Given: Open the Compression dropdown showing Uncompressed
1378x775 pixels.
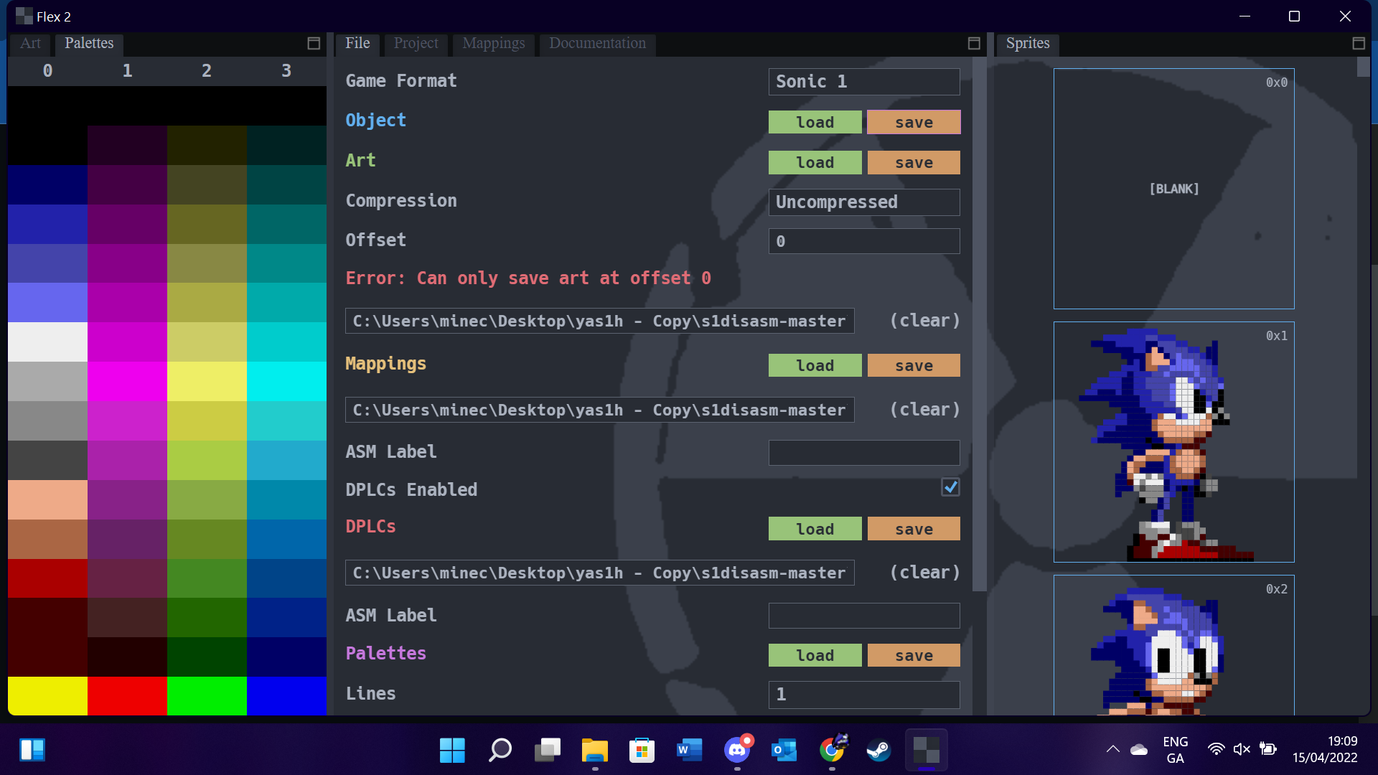Looking at the screenshot, I should click(863, 202).
